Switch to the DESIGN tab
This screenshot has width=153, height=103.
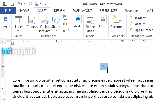pyautogui.click(x=59, y=10)
